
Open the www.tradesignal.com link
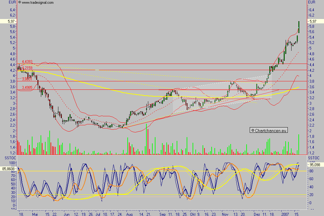pyautogui.click(x=37, y=2)
